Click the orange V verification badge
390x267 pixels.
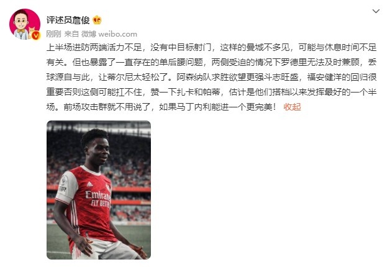tap(36, 35)
